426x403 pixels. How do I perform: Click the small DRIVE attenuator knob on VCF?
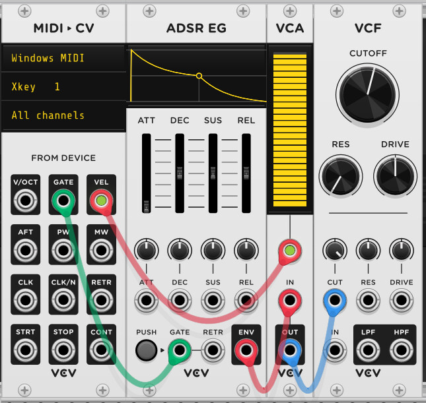tap(402, 251)
